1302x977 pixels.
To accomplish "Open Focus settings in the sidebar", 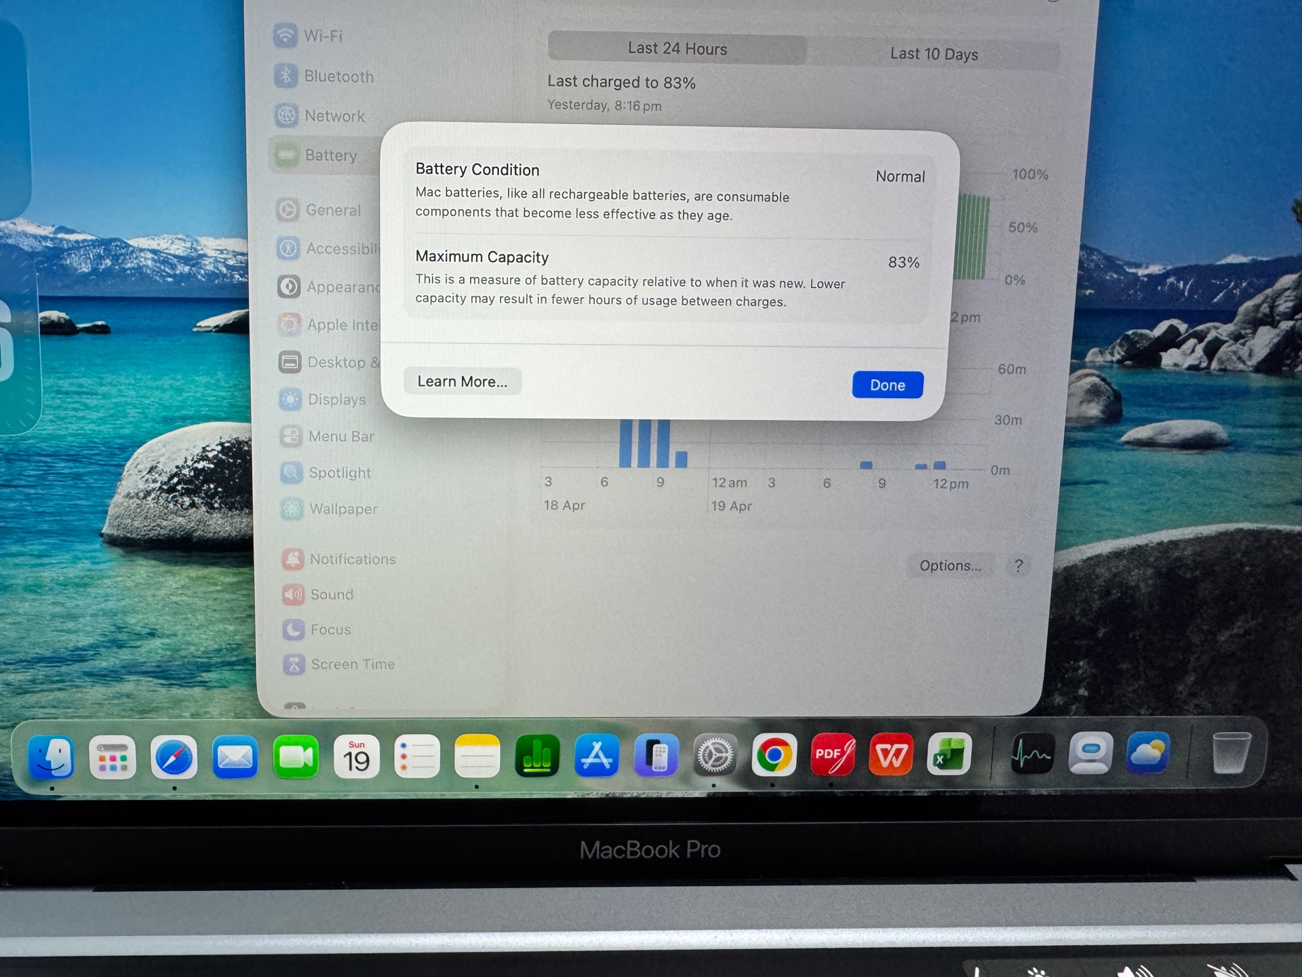I will 317,630.
